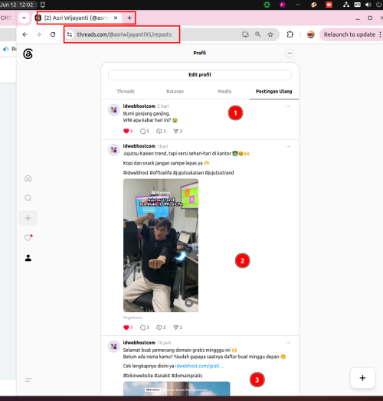Close the Asri Wijayanti tab
The image size is (383, 401).
click(116, 18)
